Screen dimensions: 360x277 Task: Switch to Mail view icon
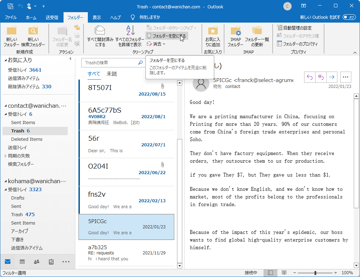8,262
